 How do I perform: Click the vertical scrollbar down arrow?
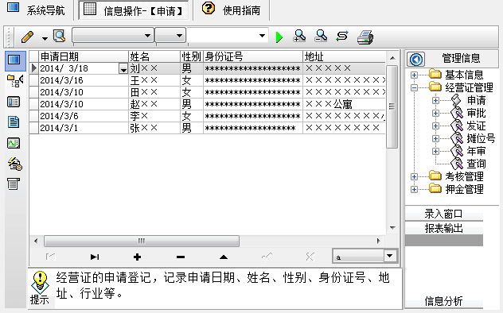pos(392,228)
